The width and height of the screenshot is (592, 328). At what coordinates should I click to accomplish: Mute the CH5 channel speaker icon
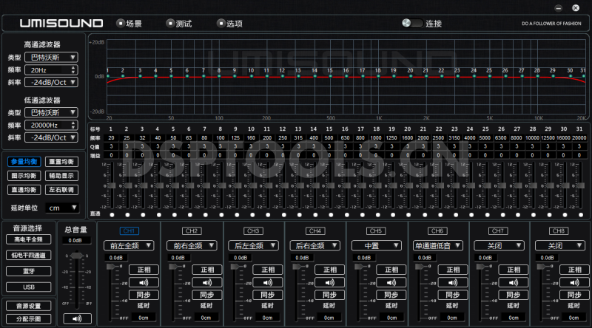pyautogui.click(x=391, y=282)
